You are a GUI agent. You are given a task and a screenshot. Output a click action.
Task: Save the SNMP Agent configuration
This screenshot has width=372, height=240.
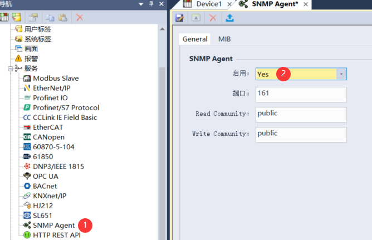179,18
